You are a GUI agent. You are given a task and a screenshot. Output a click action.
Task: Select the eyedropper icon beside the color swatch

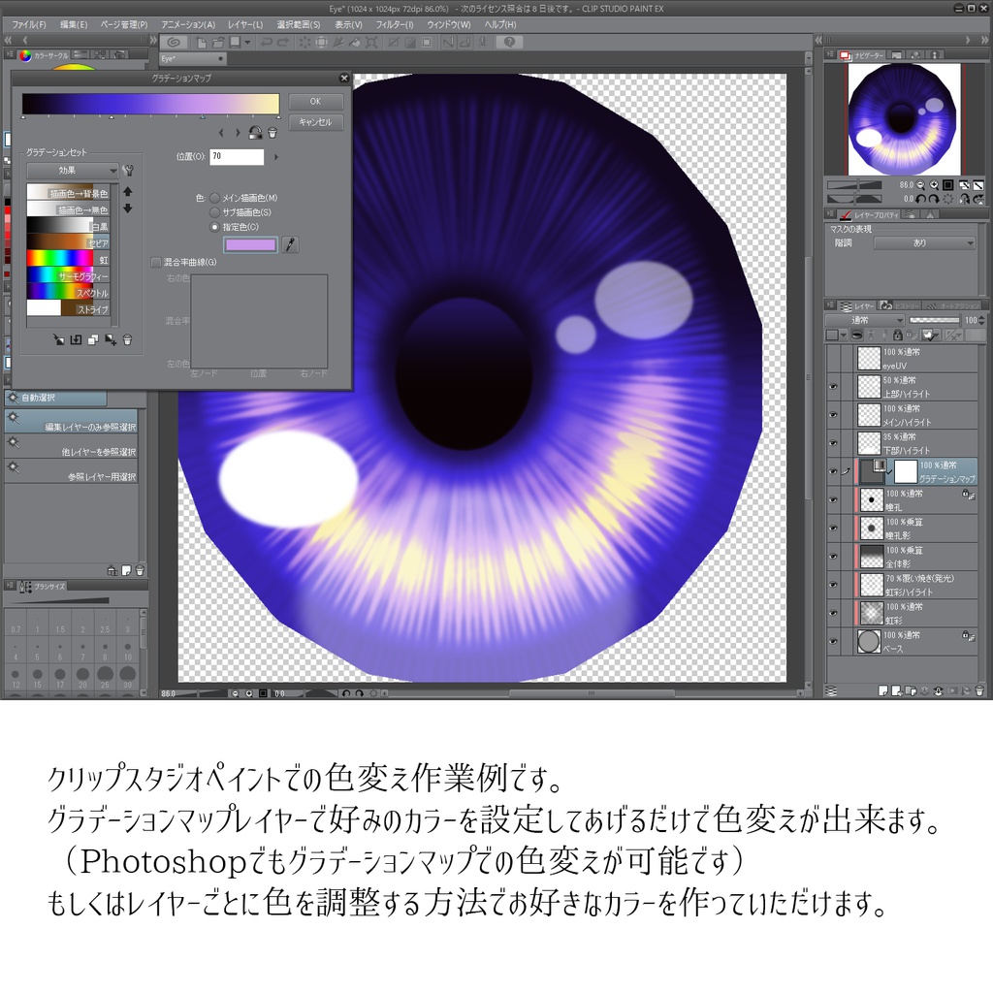[291, 244]
